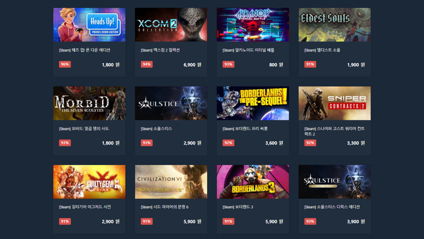Click the 800 원 price for Arkanoid

click(276, 65)
